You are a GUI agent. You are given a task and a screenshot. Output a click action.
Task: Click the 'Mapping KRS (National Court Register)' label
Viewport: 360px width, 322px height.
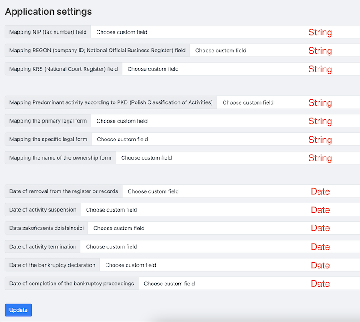(64, 69)
